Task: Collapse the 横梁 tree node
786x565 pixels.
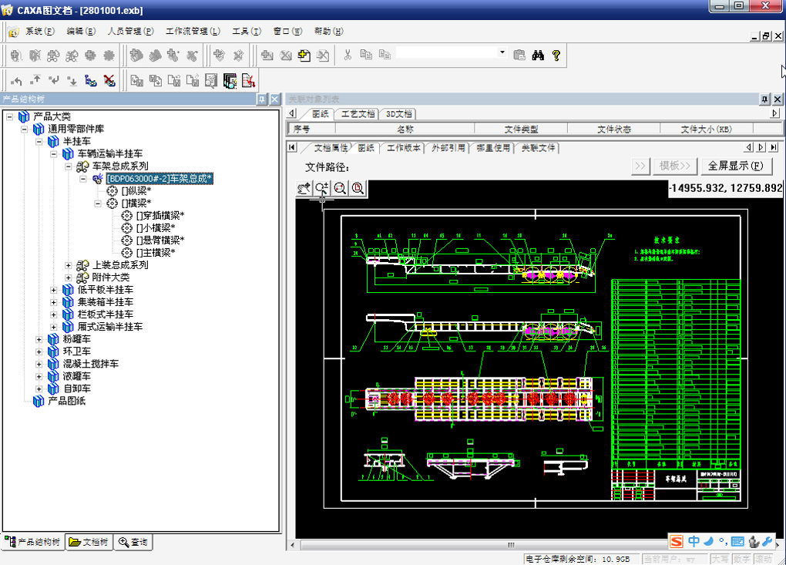Action: pyautogui.click(x=98, y=203)
